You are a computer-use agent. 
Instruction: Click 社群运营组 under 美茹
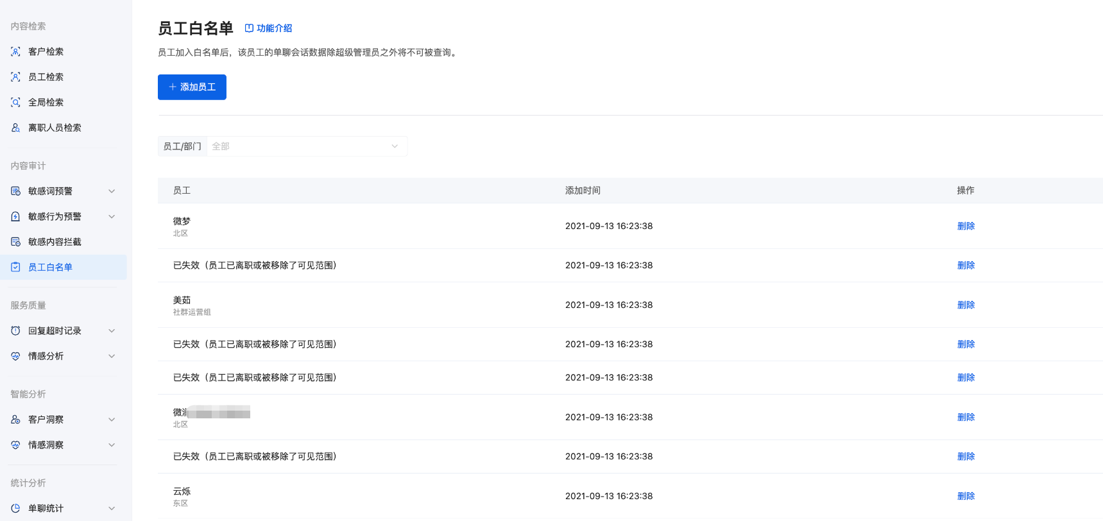pos(192,312)
